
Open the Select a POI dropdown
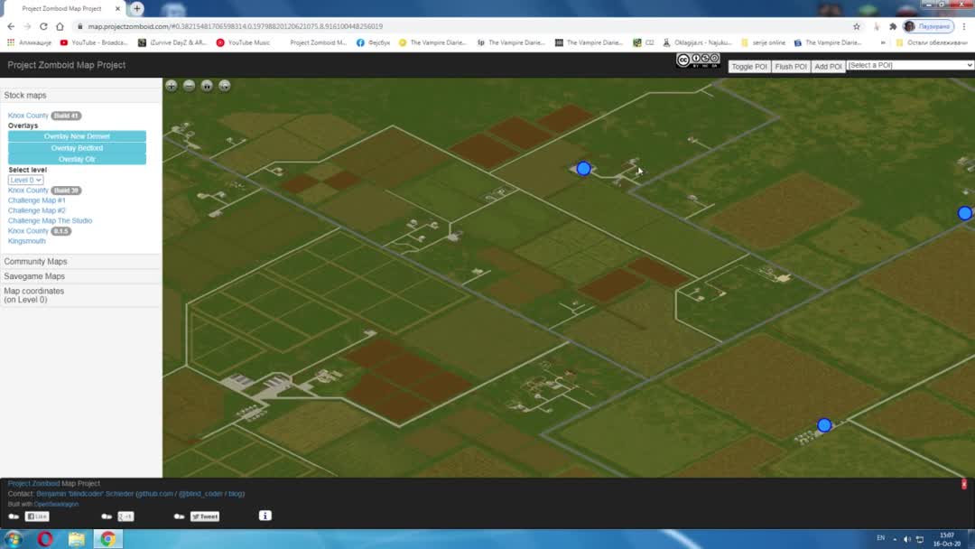coord(910,65)
